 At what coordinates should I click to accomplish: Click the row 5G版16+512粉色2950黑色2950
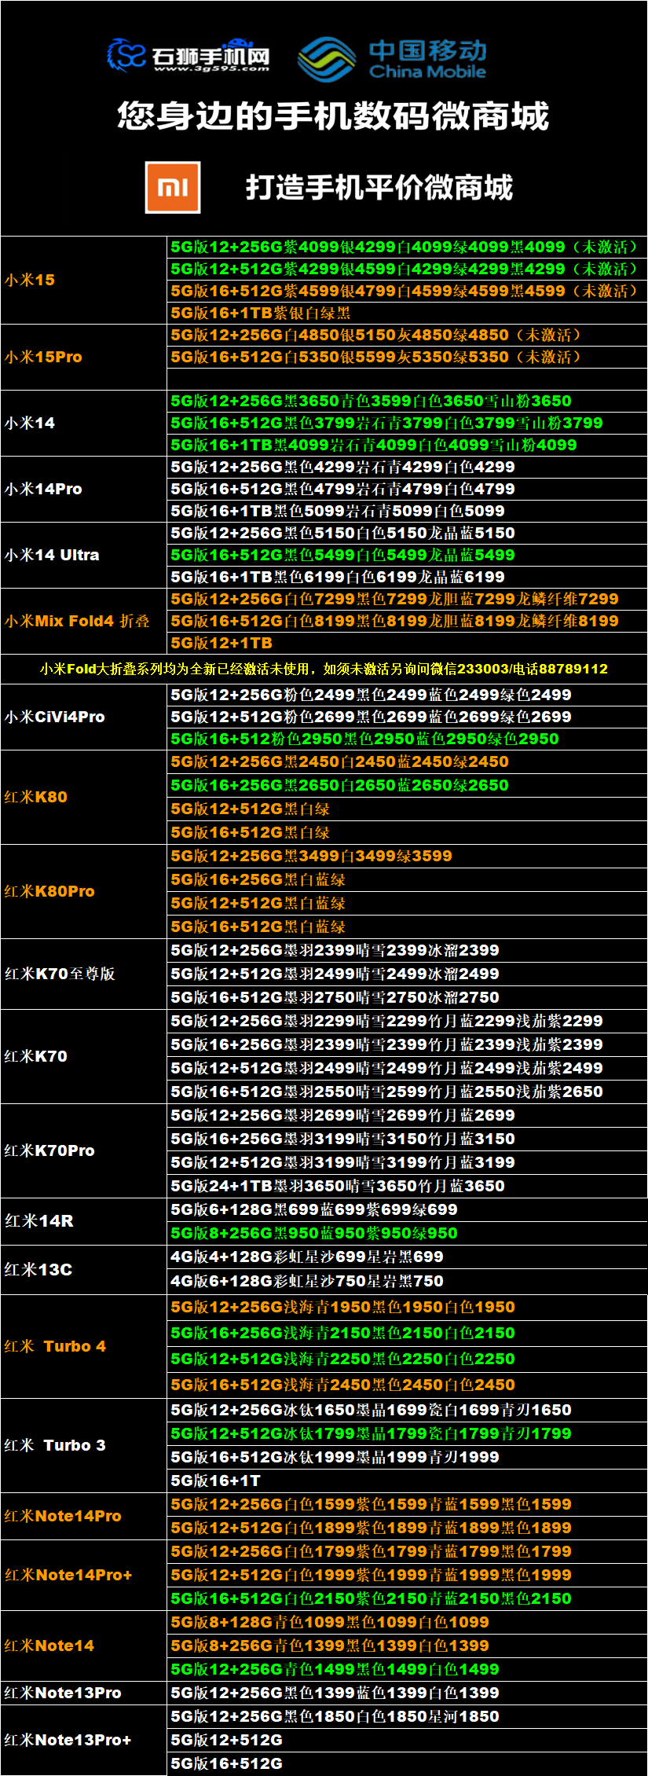coord(407,739)
